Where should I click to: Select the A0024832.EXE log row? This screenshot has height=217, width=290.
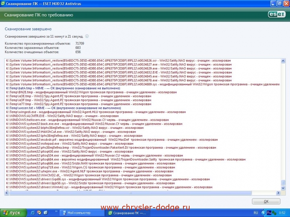pyautogui.click(x=119, y=73)
